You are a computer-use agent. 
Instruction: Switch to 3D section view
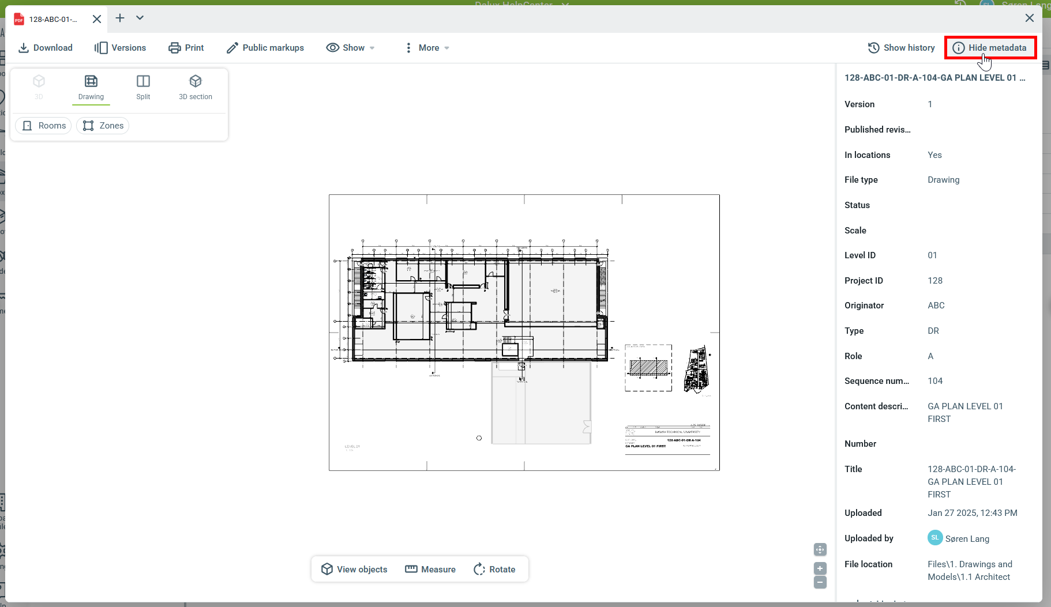pyautogui.click(x=196, y=87)
